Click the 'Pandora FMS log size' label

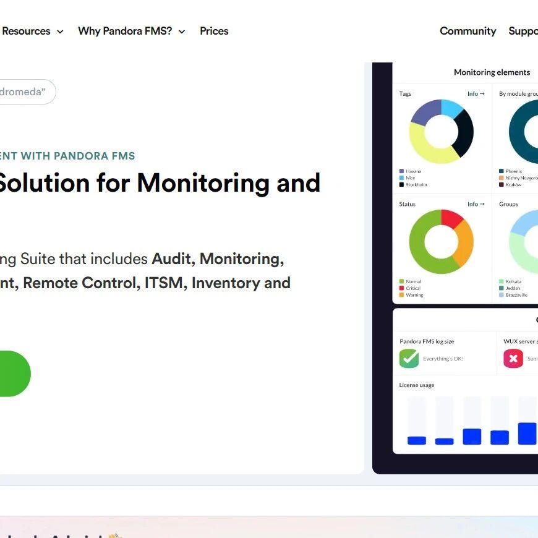point(427,341)
